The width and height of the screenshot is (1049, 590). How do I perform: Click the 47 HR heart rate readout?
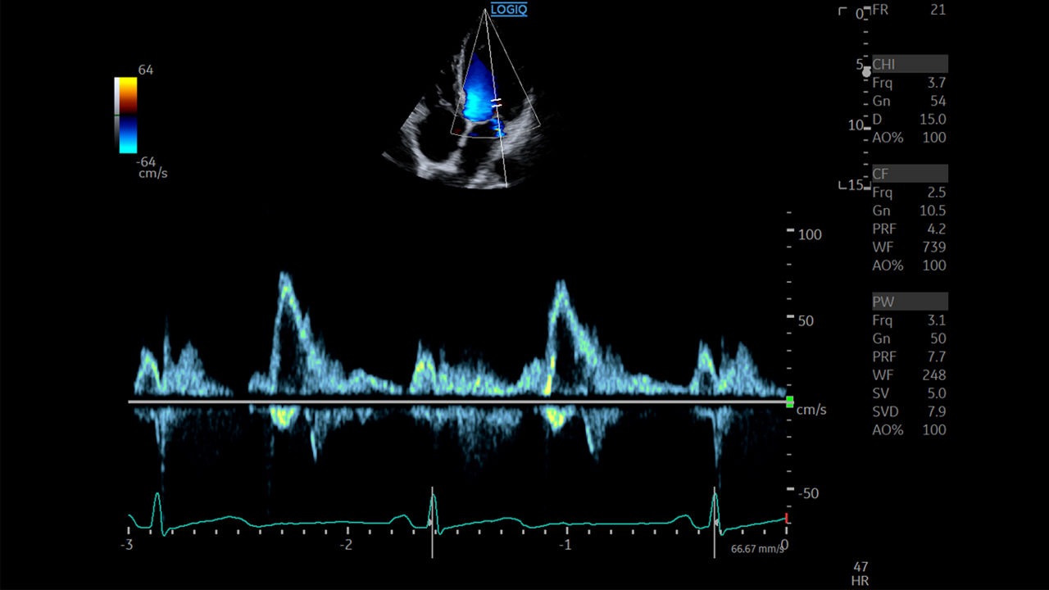(861, 574)
